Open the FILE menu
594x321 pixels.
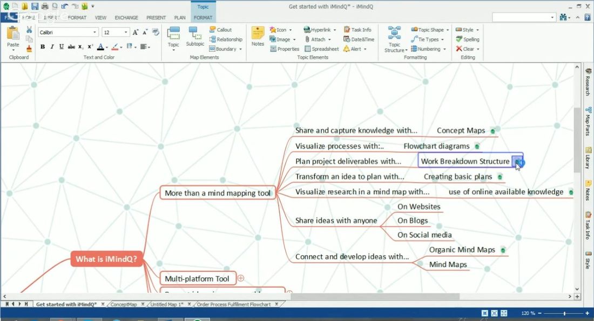click(10, 17)
